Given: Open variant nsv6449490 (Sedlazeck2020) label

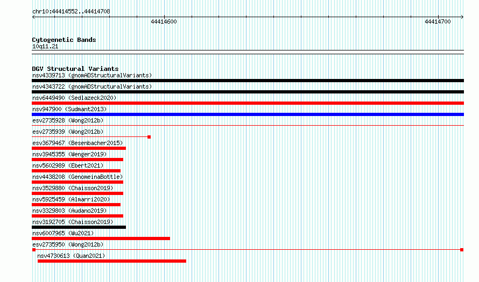Looking at the screenshot, I should tap(74, 98).
